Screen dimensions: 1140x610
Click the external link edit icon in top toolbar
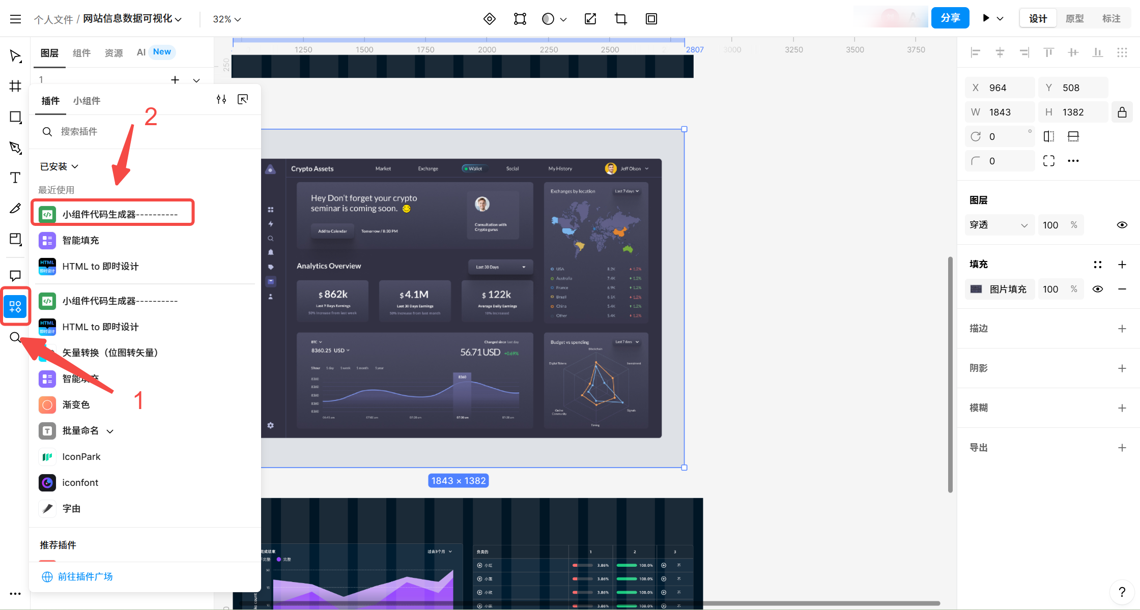[x=590, y=19]
